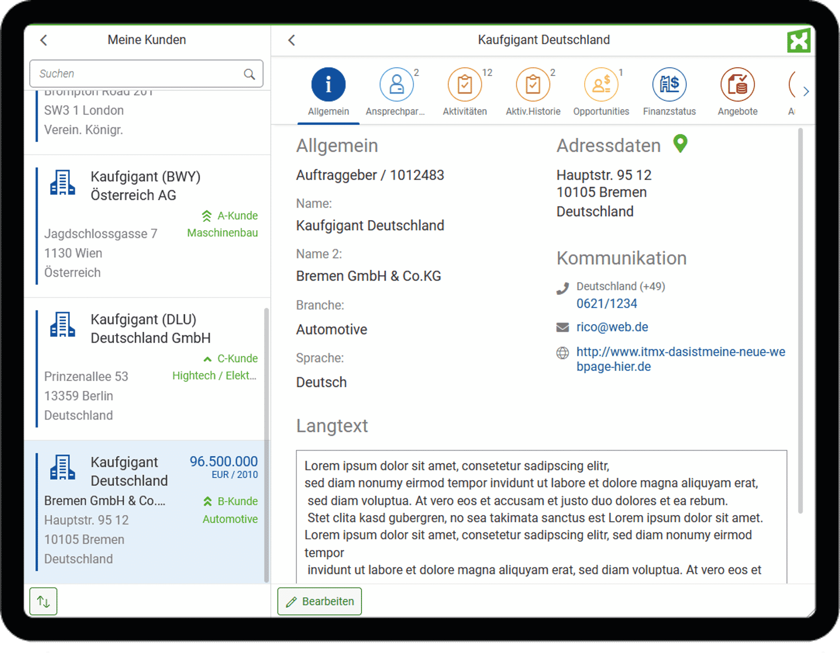Image resolution: width=840 pixels, height=653 pixels.
Task: Open the rico@web.de email link
Action: [x=612, y=327]
